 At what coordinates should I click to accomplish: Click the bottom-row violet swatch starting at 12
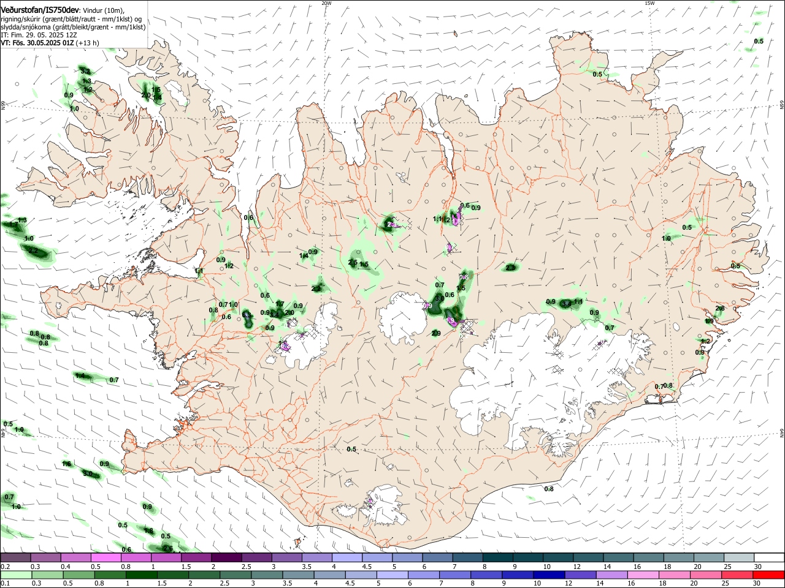coord(581,575)
